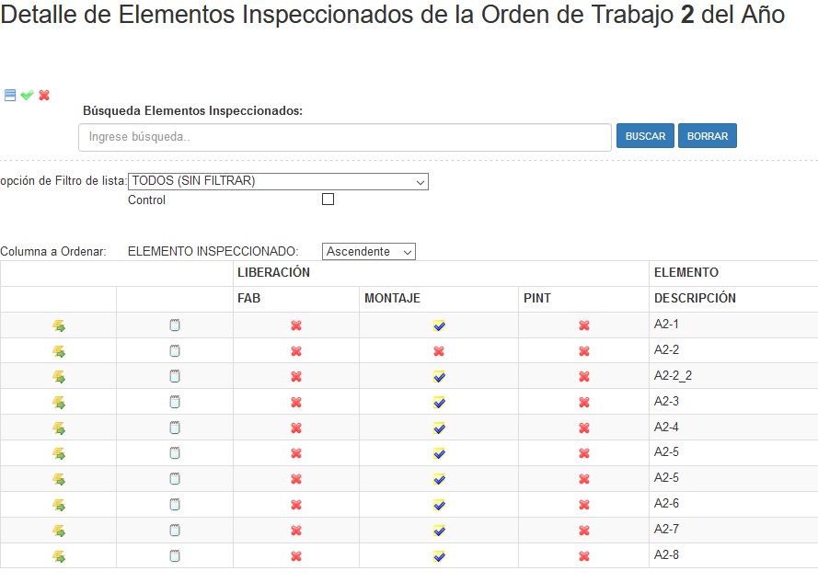Click the clipboard icon in row A2-6
The width and height of the screenshot is (818, 582).
pyautogui.click(x=175, y=505)
